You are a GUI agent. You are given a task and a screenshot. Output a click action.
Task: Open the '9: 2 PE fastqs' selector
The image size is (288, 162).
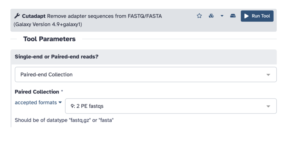(171, 106)
